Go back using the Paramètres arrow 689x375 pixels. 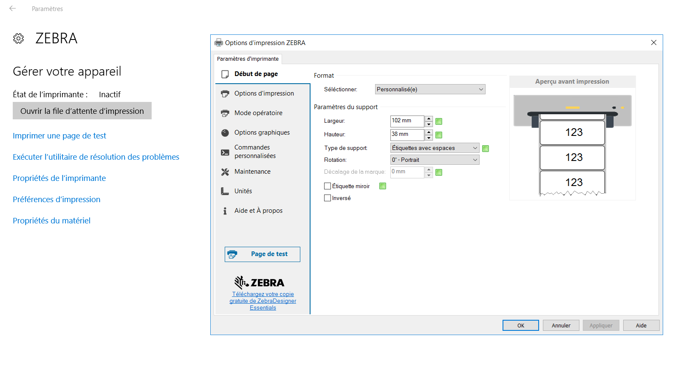[x=13, y=8]
